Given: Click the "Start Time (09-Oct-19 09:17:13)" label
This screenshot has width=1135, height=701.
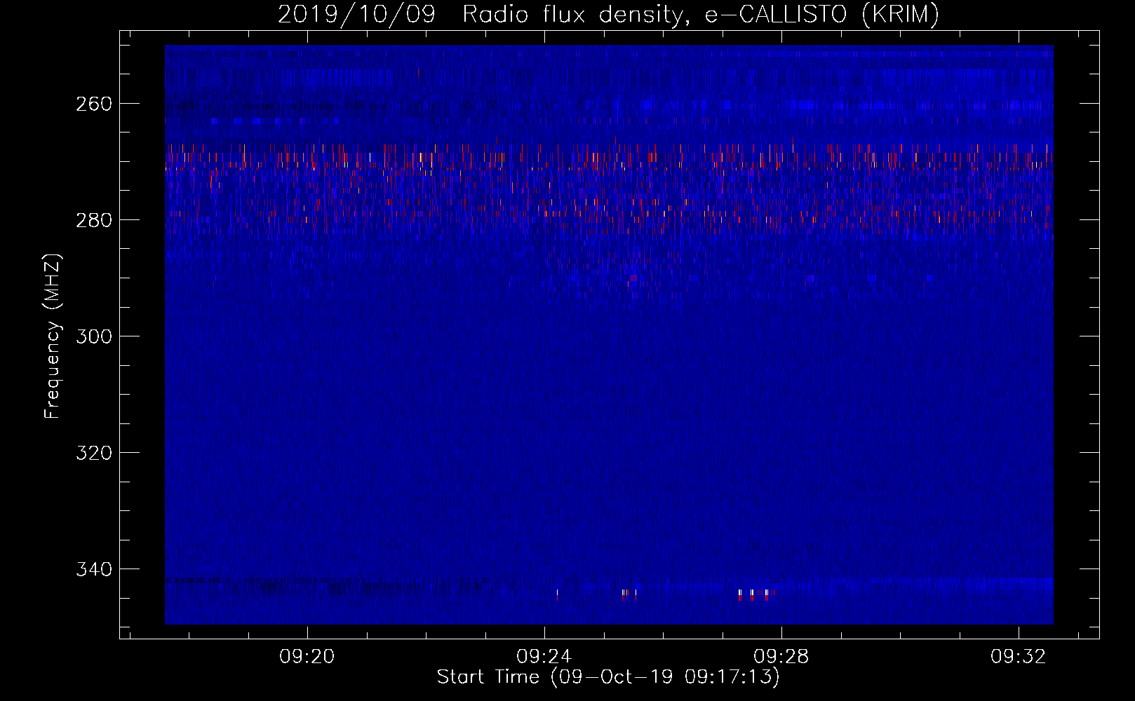Looking at the screenshot, I should tap(608, 677).
